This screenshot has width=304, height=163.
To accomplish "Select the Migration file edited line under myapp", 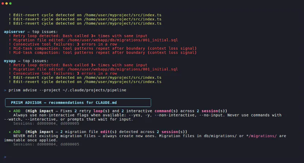I will coord(93,69).
